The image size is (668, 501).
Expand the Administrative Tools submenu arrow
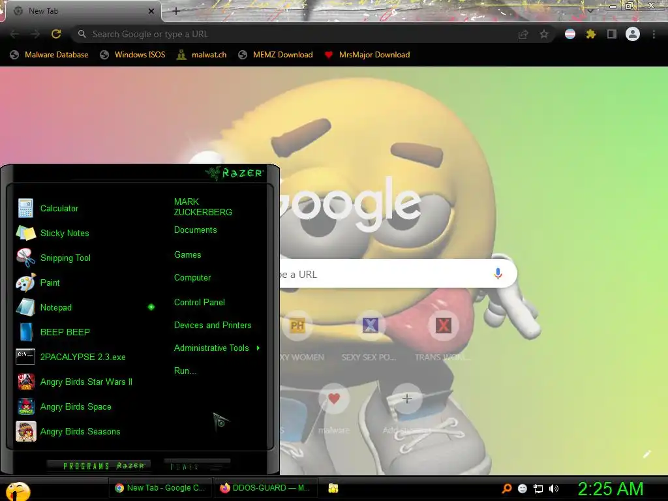258,348
